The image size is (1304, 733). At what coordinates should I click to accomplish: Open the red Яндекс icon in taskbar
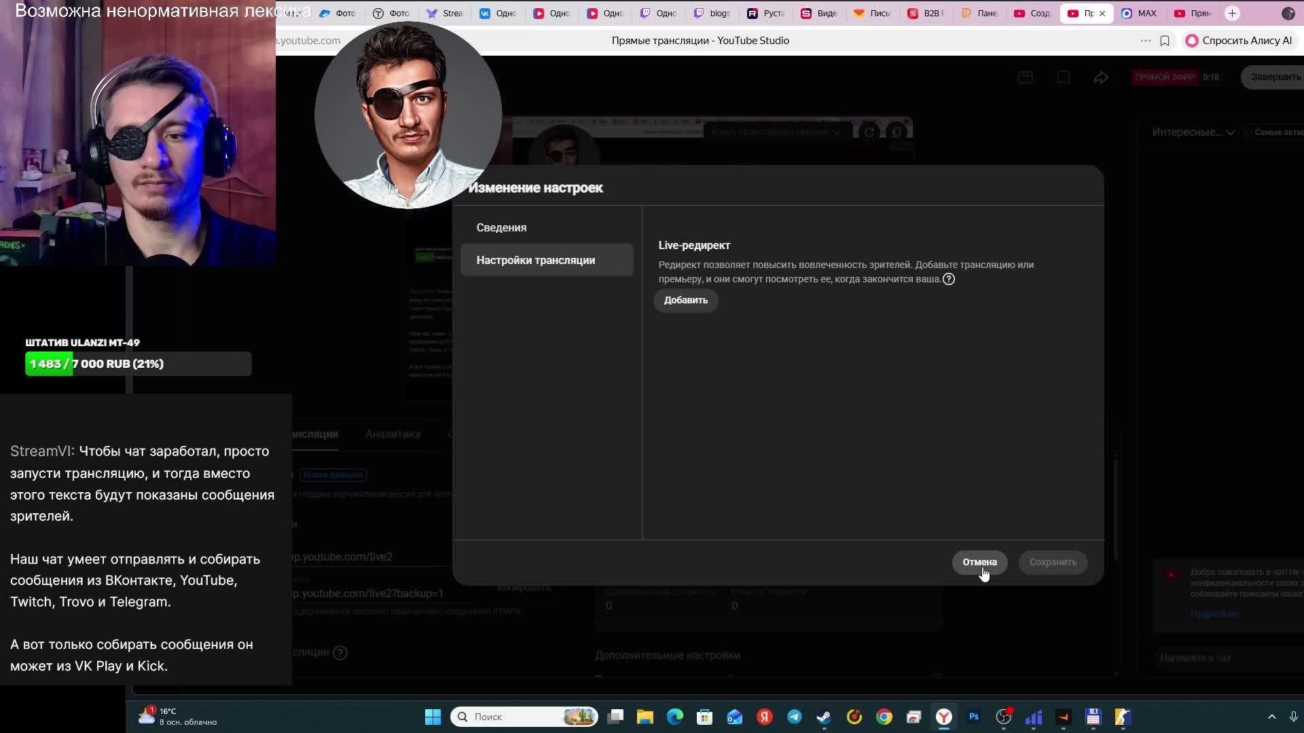(x=764, y=717)
